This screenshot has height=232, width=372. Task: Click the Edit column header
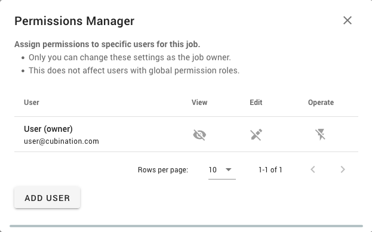(256, 103)
